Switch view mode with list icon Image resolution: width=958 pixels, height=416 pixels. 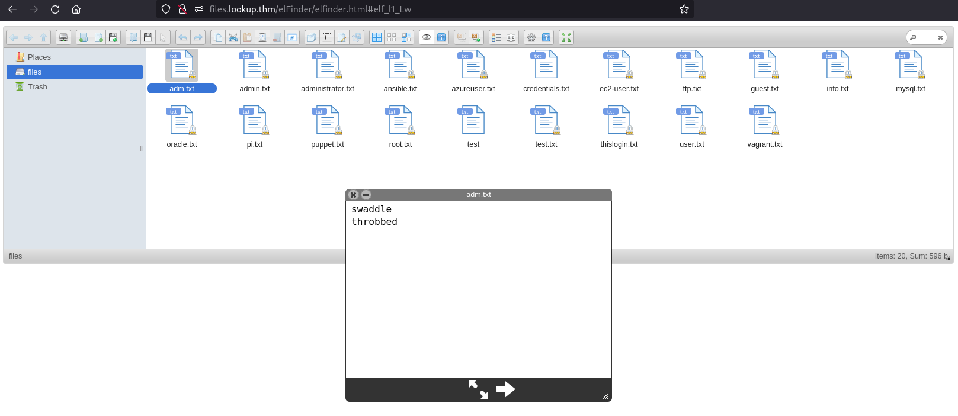[x=496, y=37]
